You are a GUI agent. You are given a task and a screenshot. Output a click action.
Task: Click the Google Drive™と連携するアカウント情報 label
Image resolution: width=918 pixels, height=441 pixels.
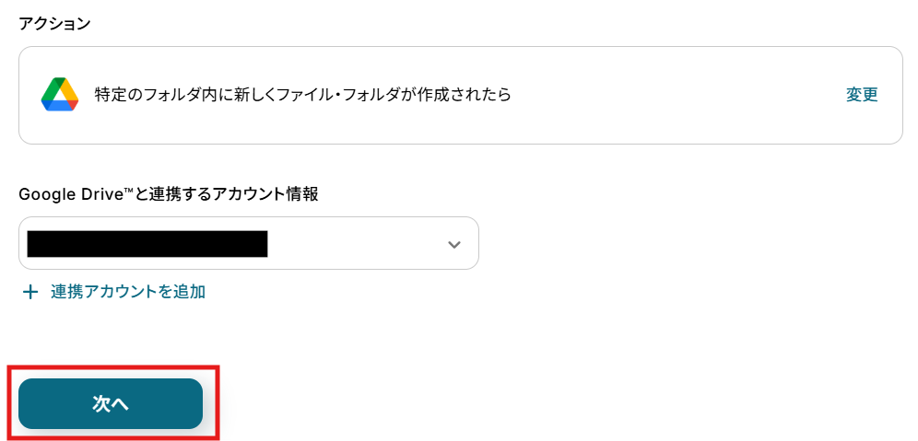(169, 194)
